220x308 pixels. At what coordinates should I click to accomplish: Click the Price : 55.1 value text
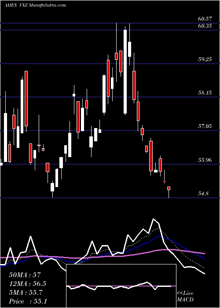click(28, 301)
